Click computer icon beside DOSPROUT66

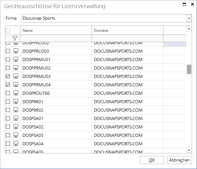(x=16, y=93)
